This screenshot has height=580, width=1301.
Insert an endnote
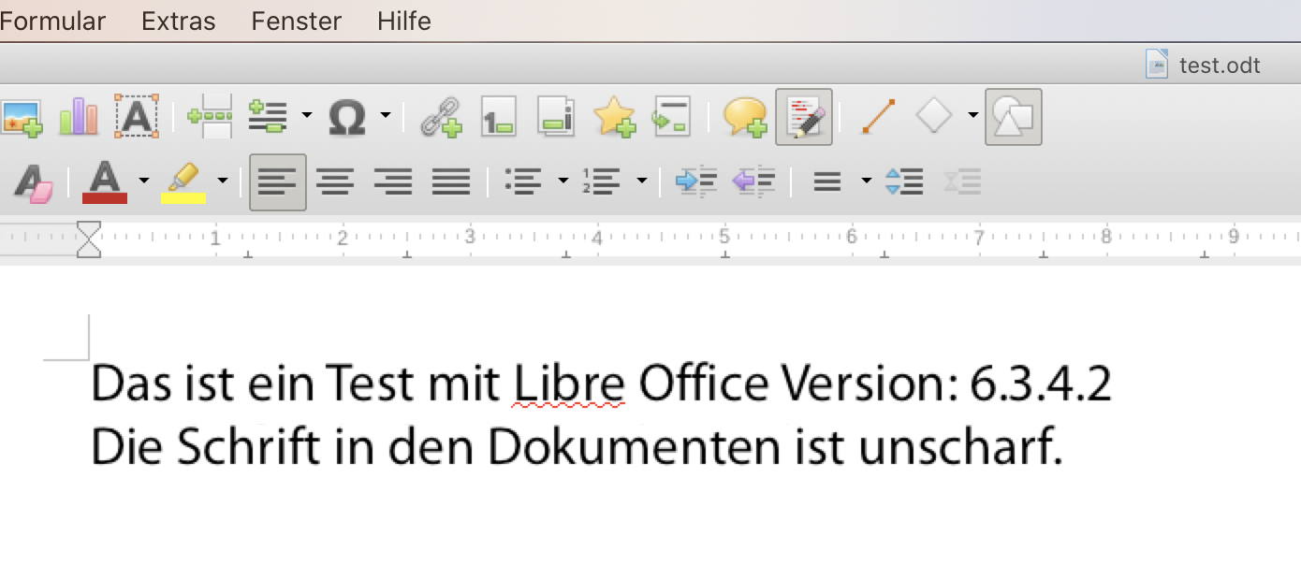click(x=556, y=117)
